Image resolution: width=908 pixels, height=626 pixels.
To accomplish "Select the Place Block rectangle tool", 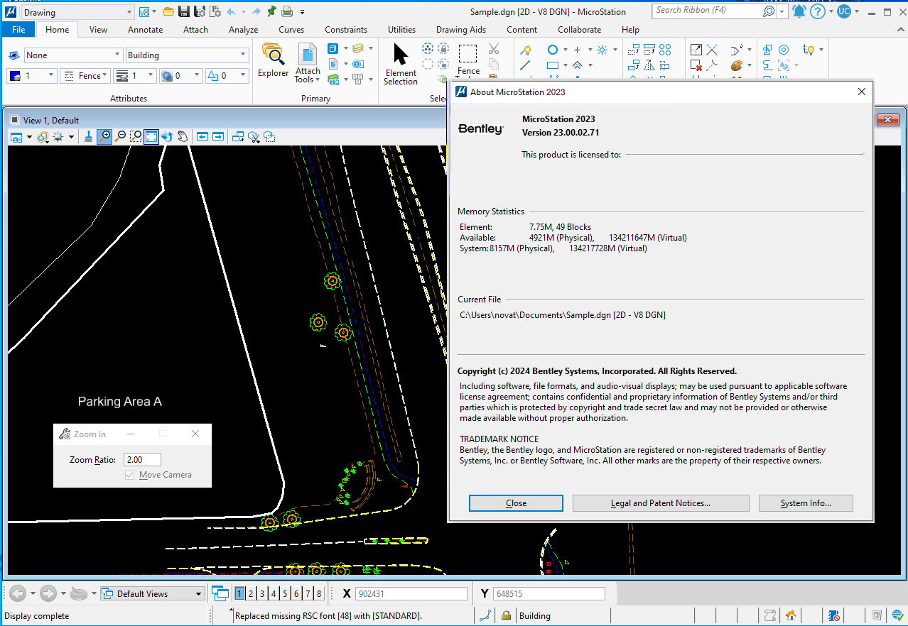I will click(553, 66).
